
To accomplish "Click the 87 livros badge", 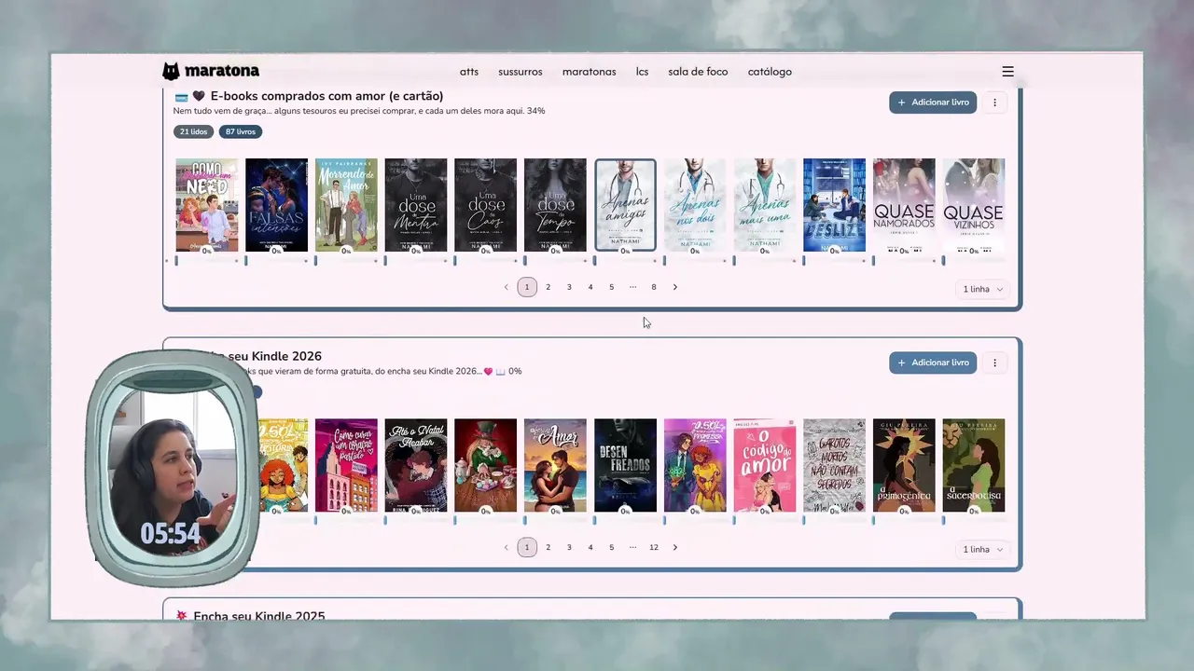I will pos(241,131).
